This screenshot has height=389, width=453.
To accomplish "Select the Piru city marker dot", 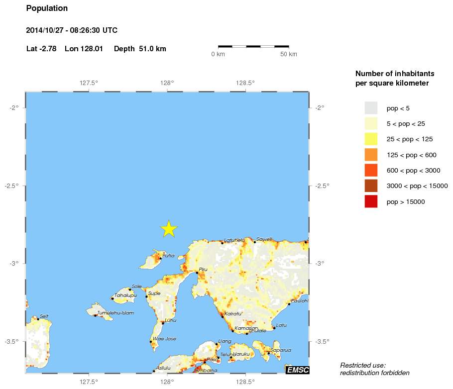I will pos(197,273).
